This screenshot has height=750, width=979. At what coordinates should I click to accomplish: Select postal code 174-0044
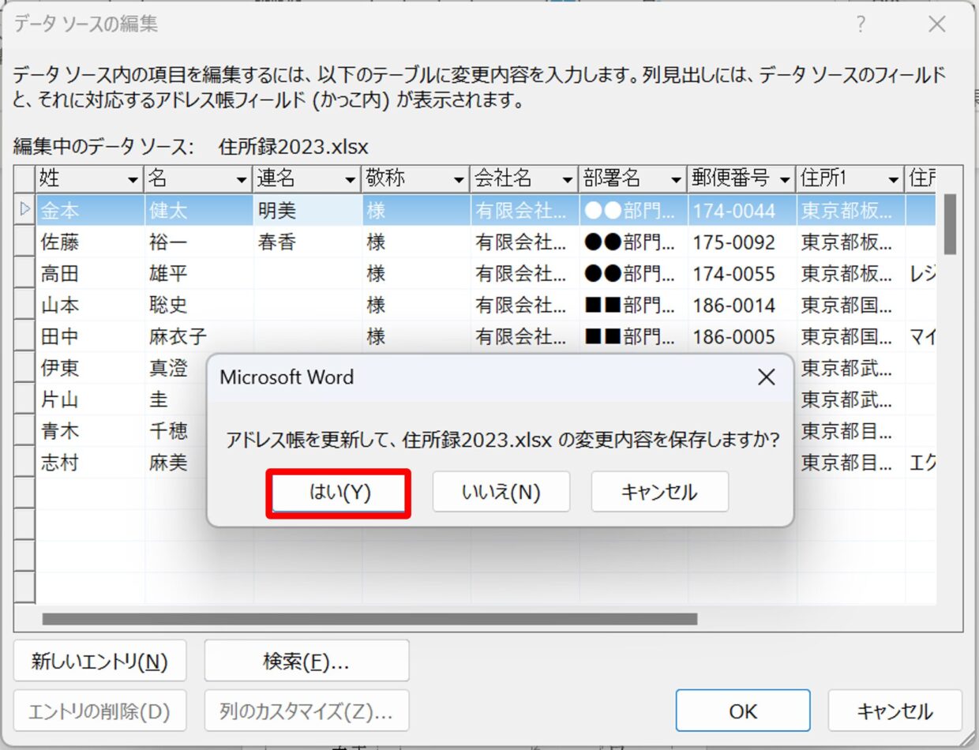pyautogui.click(x=742, y=211)
